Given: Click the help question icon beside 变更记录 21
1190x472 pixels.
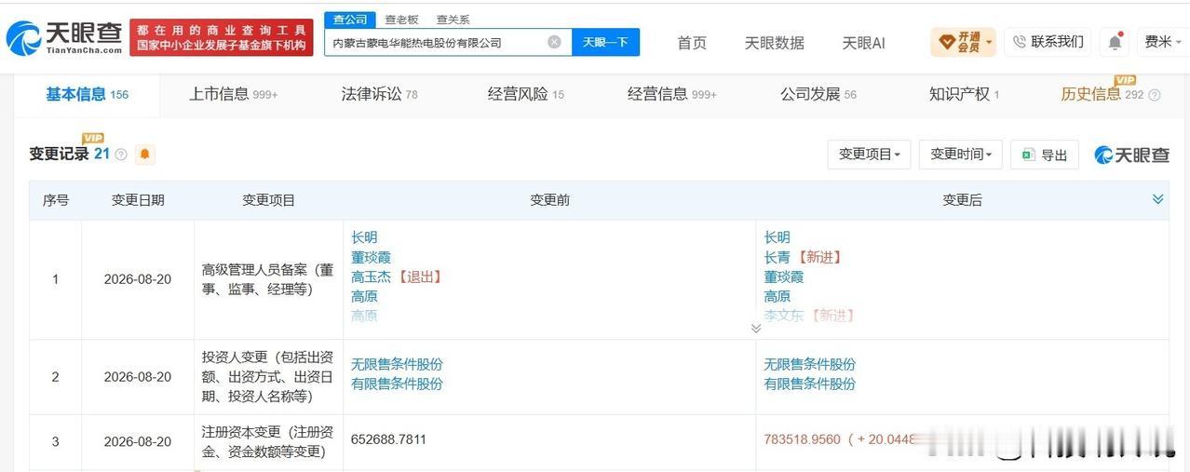Looking at the screenshot, I should point(121,155).
